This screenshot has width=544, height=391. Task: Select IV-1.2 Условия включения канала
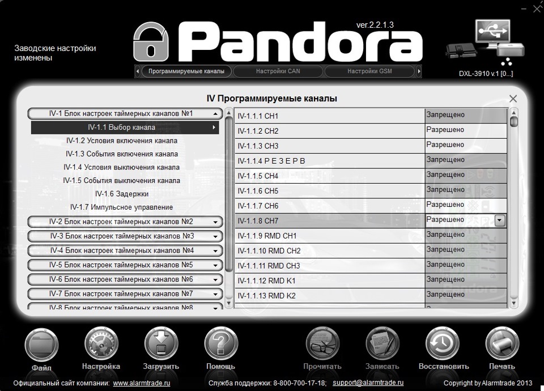pos(122,141)
